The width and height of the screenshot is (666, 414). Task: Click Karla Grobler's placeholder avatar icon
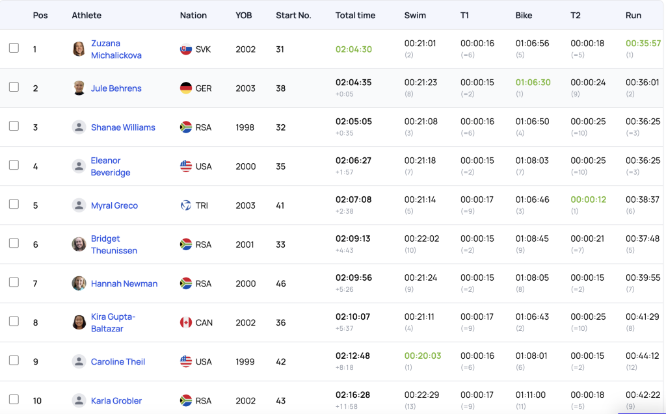tap(79, 400)
